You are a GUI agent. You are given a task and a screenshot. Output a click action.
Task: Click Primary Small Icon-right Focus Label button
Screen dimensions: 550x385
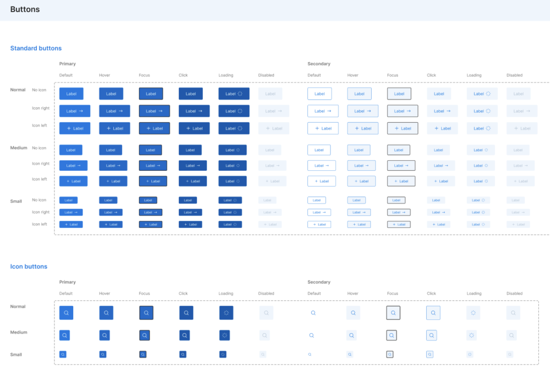pyautogui.click(x=151, y=212)
